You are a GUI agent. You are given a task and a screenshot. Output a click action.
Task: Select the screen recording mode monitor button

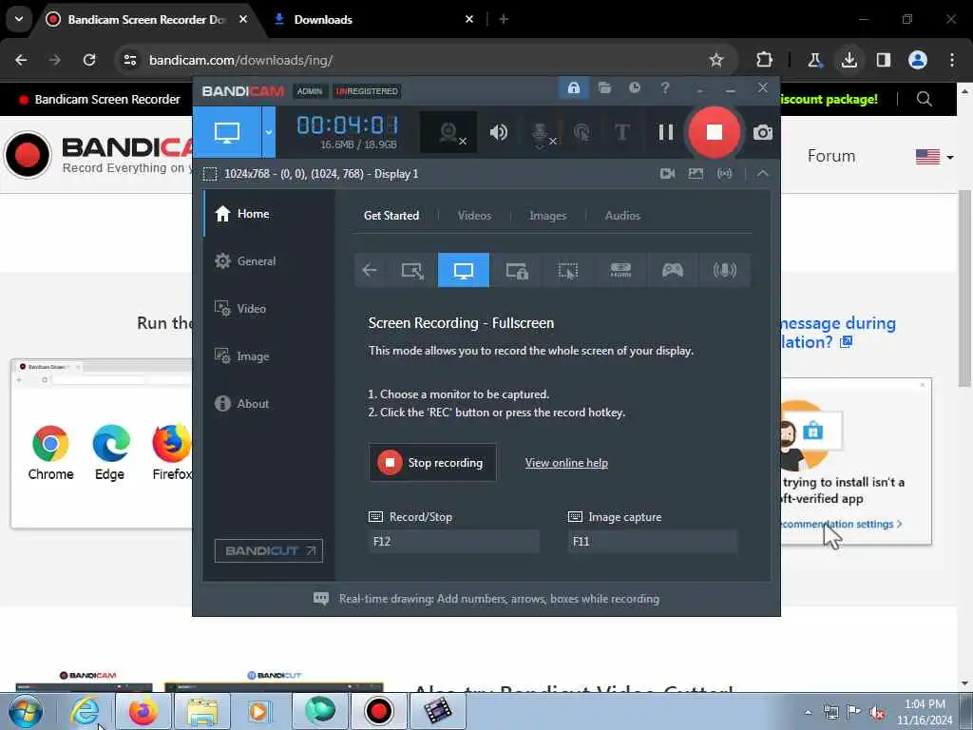point(226,132)
